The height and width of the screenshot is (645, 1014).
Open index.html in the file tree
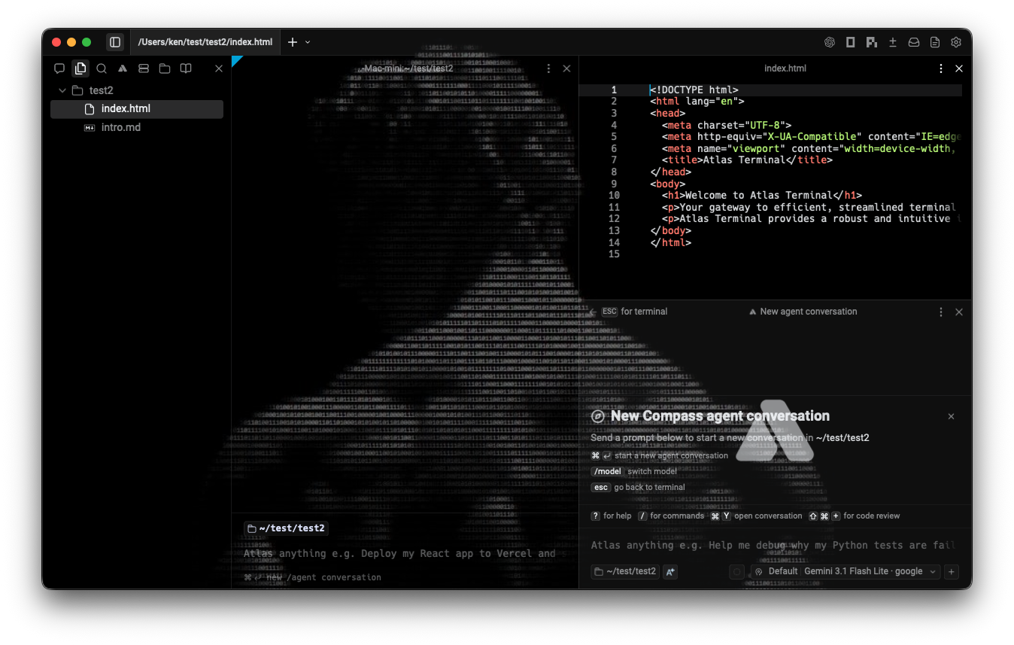click(x=137, y=109)
